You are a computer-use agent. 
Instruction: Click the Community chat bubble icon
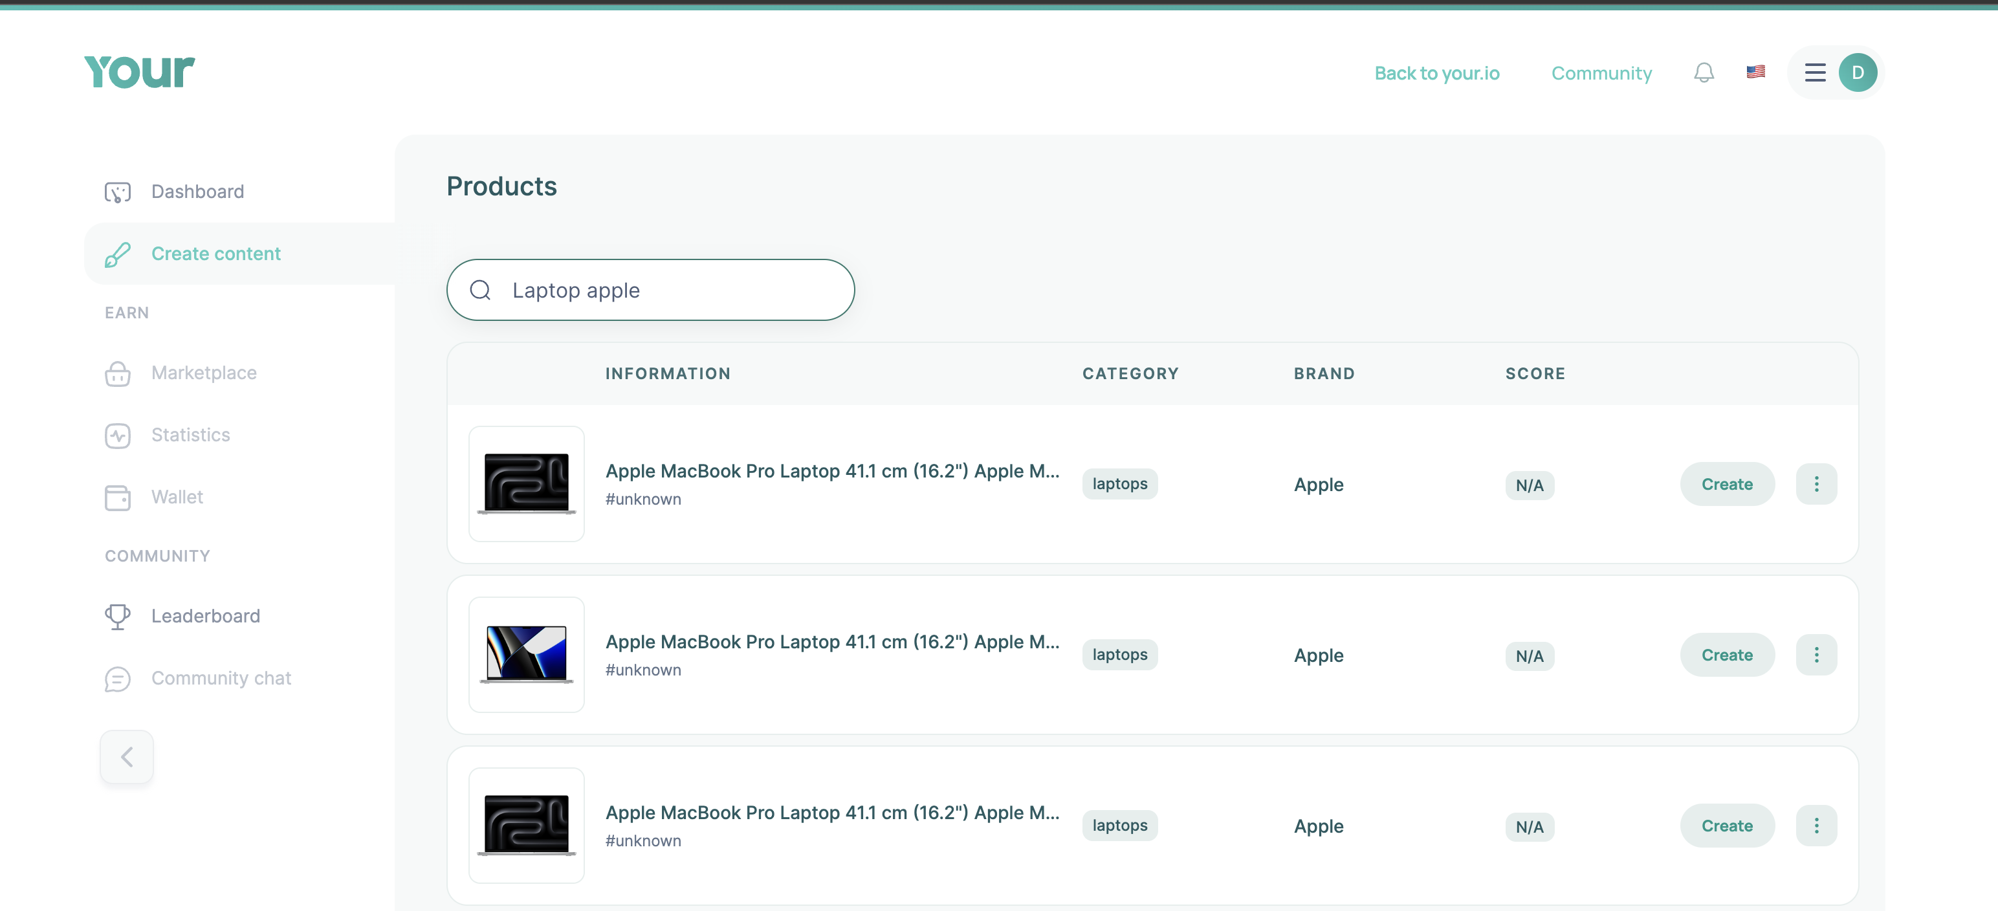[118, 679]
